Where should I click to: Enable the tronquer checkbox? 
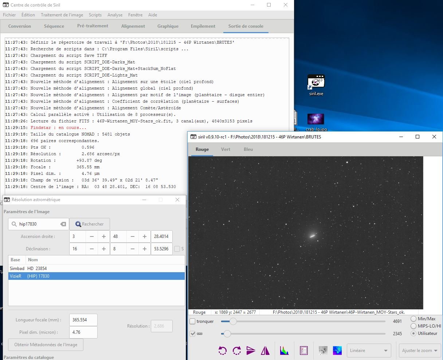[192, 321]
